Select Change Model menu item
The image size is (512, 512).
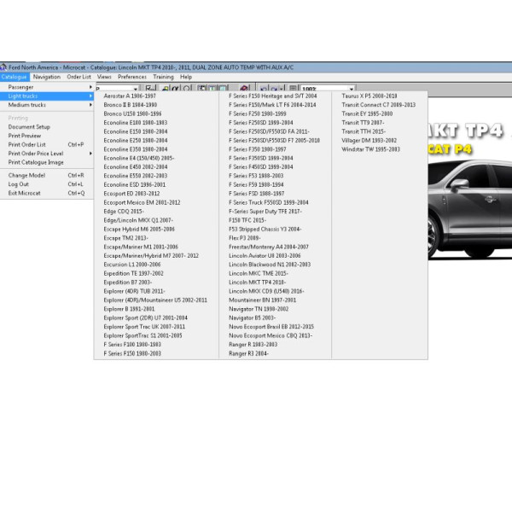tap(26, 175)
